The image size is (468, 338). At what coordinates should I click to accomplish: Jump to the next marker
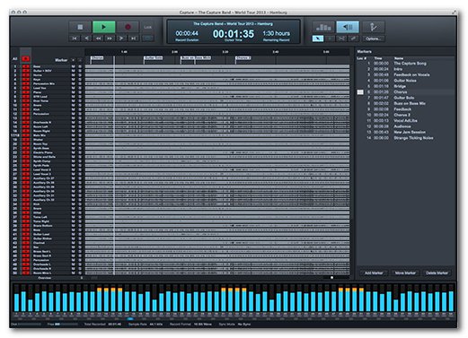[x=121, y=39]
